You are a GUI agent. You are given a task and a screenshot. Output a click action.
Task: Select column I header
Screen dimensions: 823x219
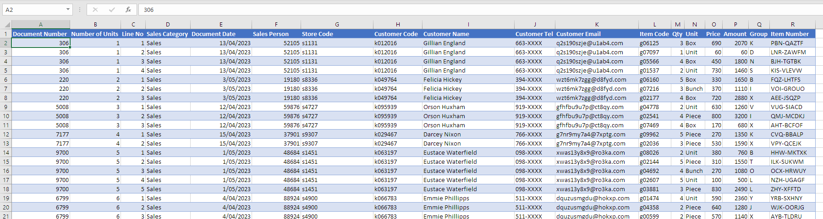pyautogui.click(x=468, y=25)
